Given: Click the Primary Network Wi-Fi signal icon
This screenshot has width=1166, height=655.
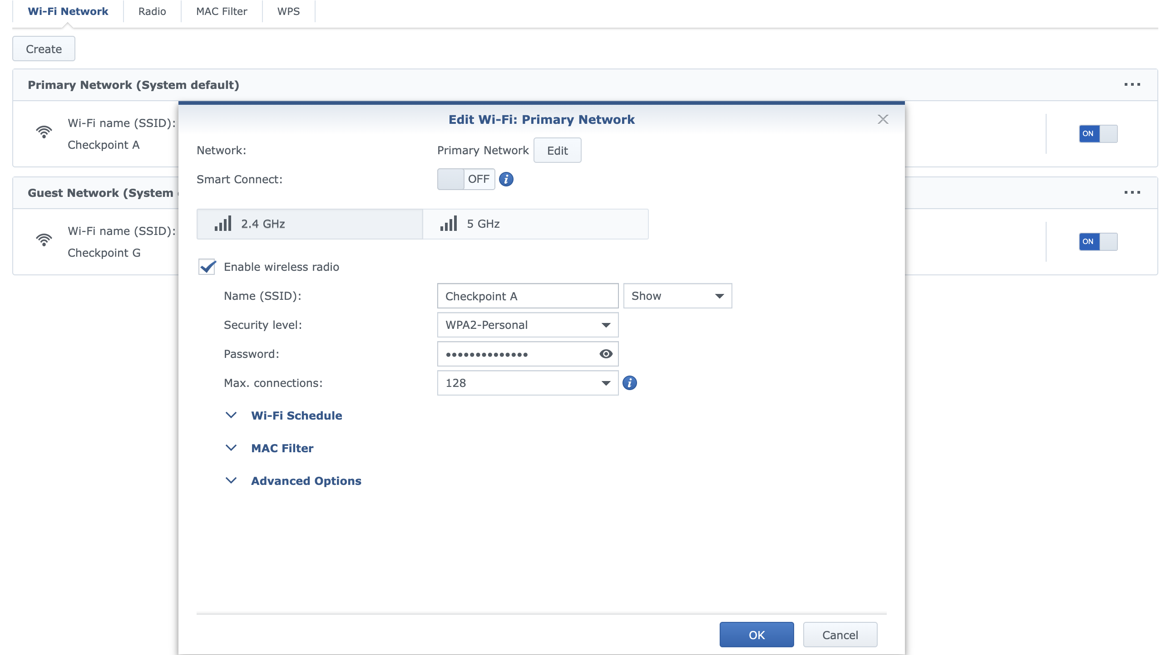Looking at the screenshot, I should (x=44, y=132).
